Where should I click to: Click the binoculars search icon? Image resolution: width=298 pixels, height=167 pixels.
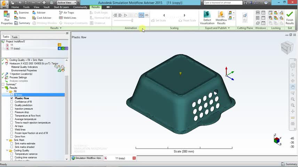(245, 3)
